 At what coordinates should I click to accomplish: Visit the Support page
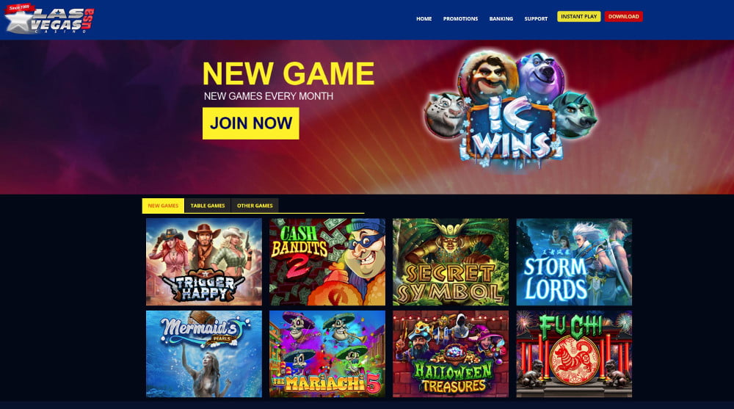[536, 19]
